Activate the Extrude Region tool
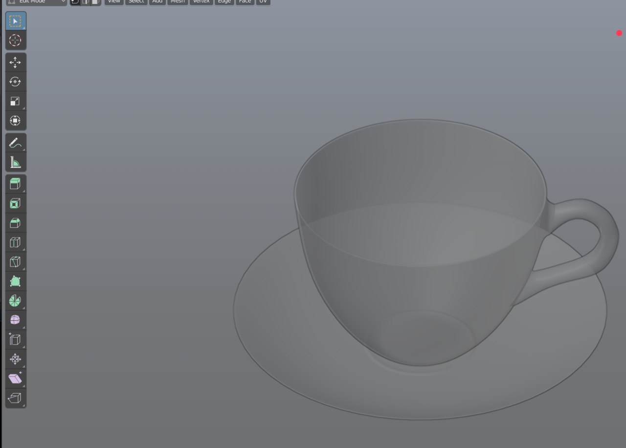Viewport: 626px width, 448px height. click(15, 184)
